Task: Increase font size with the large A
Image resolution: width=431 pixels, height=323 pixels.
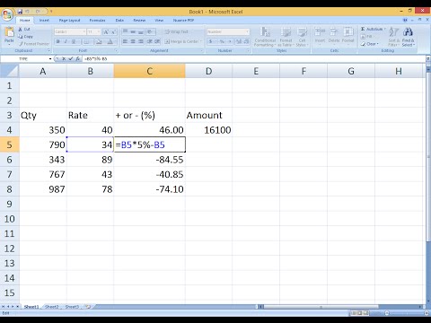Action: pyautogui.click(x=106, y=31)
